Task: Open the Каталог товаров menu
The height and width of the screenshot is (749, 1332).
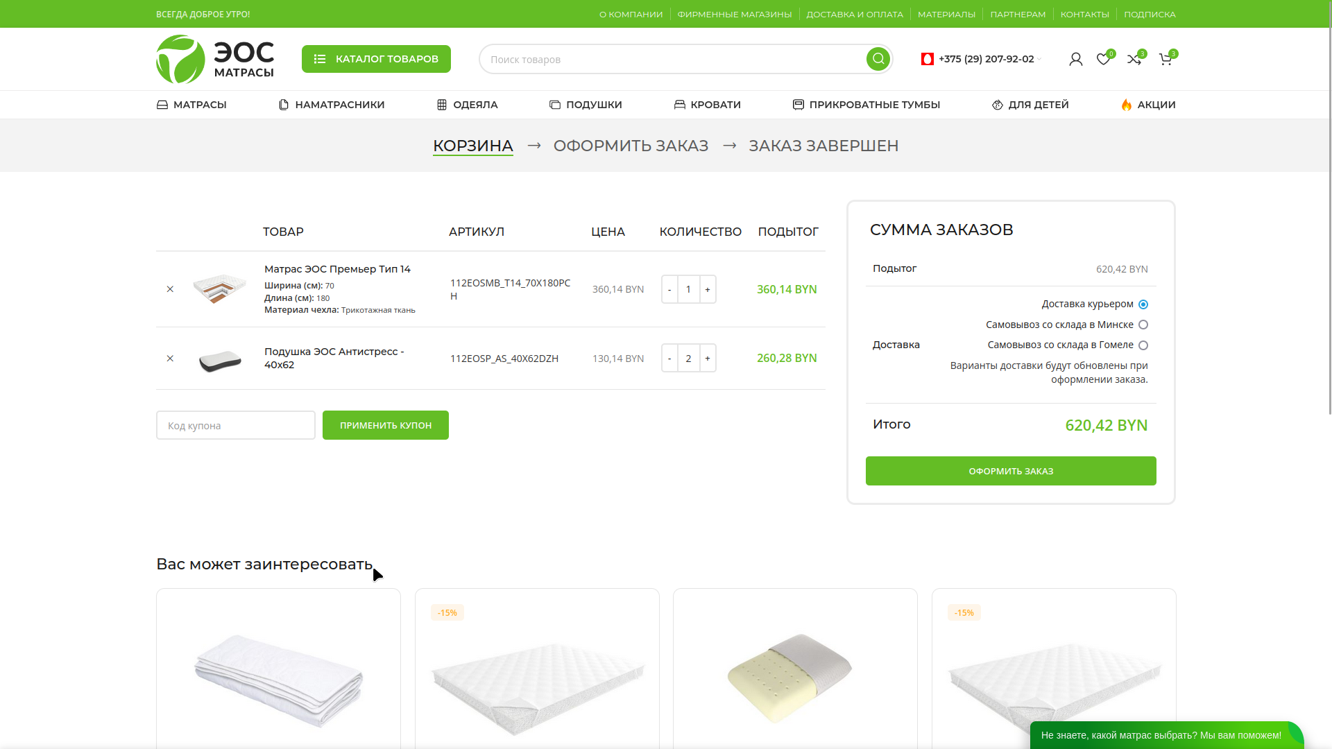Action: [376, 59]
